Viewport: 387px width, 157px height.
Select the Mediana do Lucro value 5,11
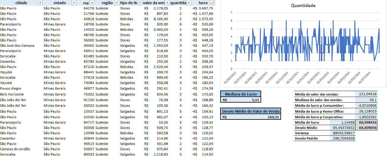(240, 100)
